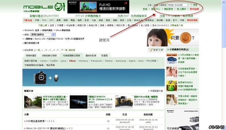
Task: Jump to 最後頁 last page
Action: pyautogui.click(x=72, y=50)
